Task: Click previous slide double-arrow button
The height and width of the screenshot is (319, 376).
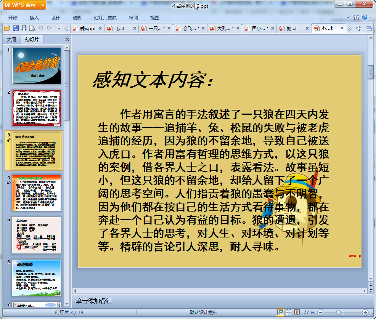Action: (x=371, y=285)
